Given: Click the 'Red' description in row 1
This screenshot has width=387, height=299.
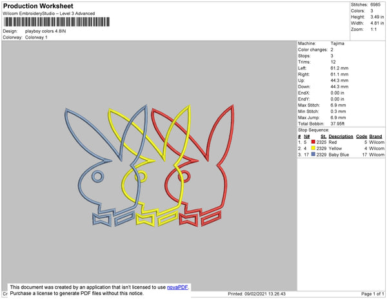Looking at the screenshot, I should coord(333,142).
